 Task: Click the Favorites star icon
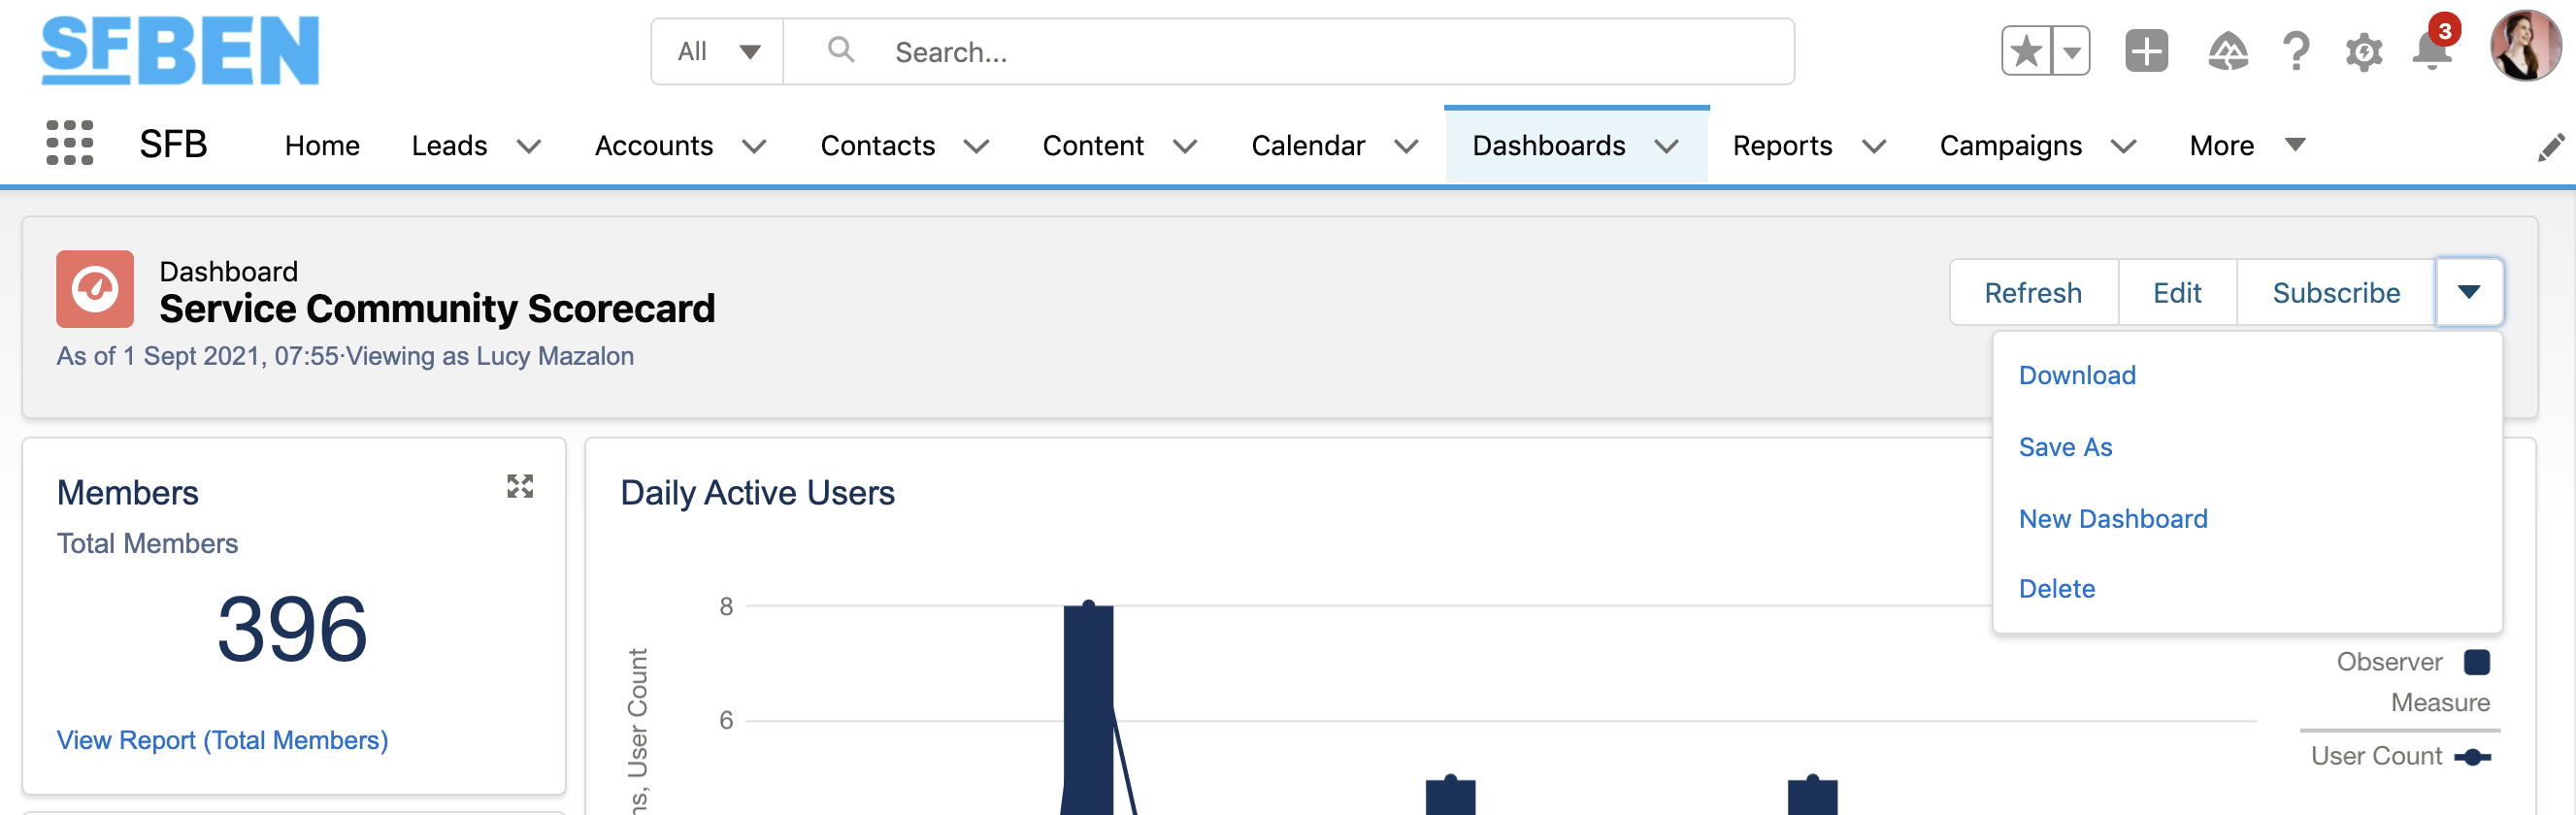2026,51
